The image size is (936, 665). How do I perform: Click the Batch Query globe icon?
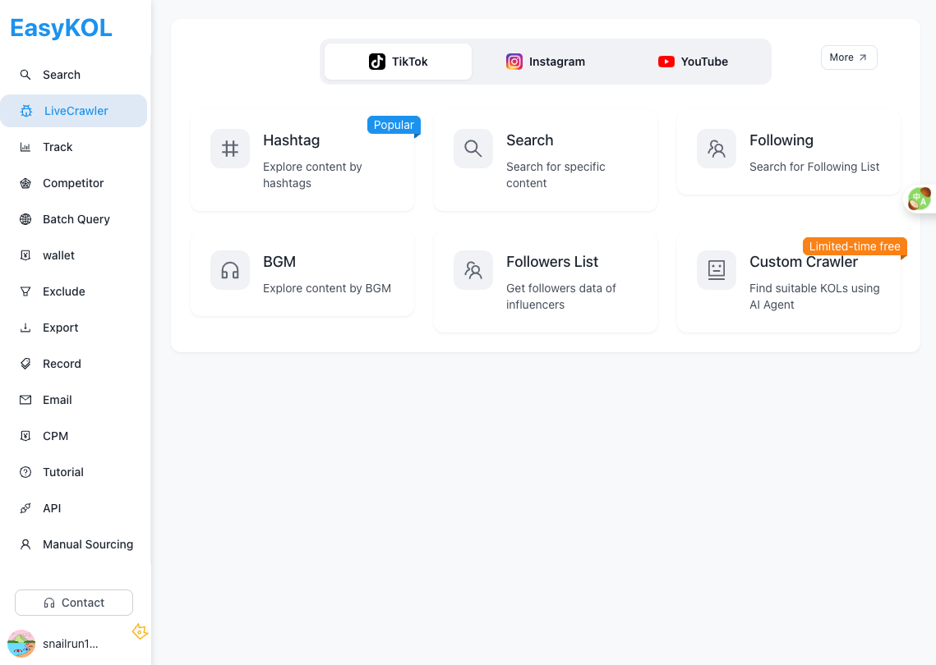click(25, 219)
